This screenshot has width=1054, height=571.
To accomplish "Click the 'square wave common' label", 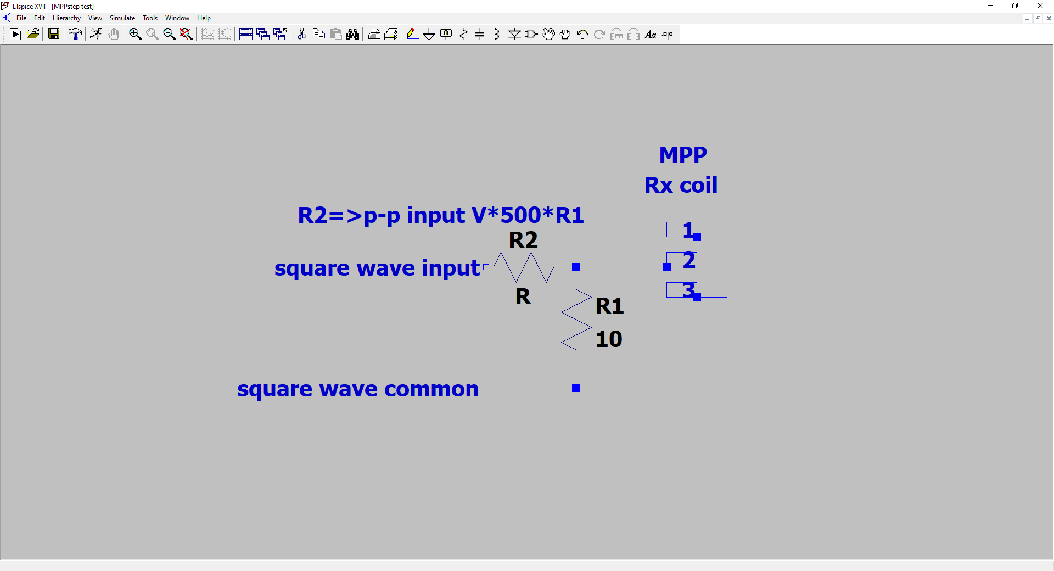I will [358, 389].
